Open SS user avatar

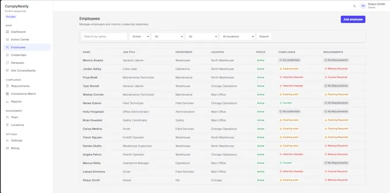point(363,6)
